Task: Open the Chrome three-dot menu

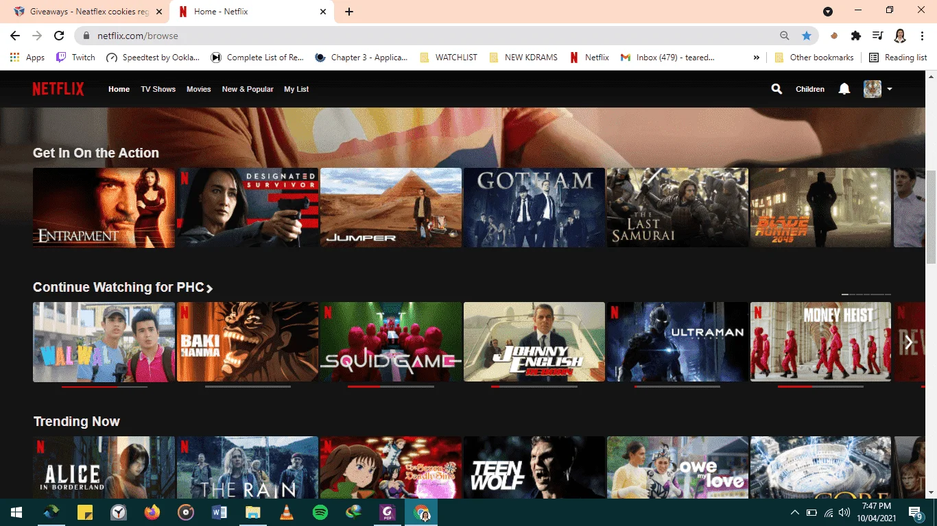Action: click(x=922, y=36)
